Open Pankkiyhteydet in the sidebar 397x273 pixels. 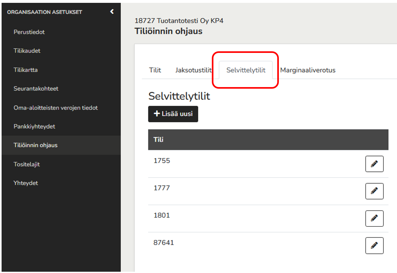34,126
